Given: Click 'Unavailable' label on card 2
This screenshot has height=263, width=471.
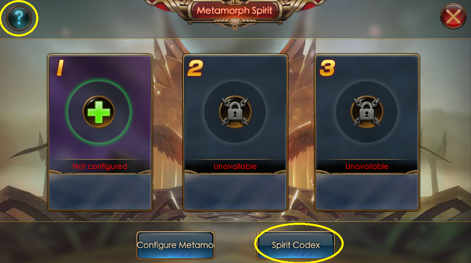Looking at the screenshot, I should click(235, 166).
